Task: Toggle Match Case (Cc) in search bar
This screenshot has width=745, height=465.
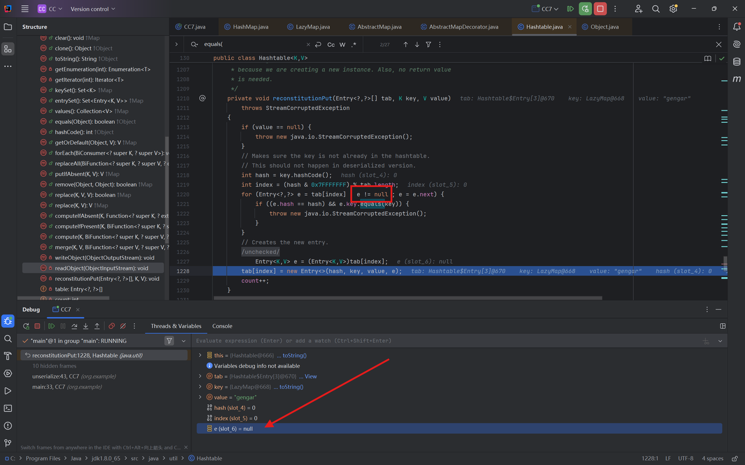Action: 331,45
